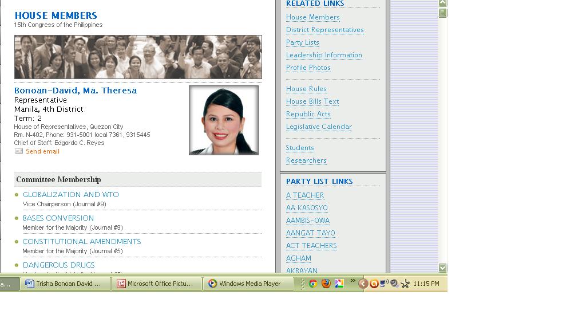The image size is (586, 330).
Task: Click the representative's profile photo
Action: tap(224, 120)
